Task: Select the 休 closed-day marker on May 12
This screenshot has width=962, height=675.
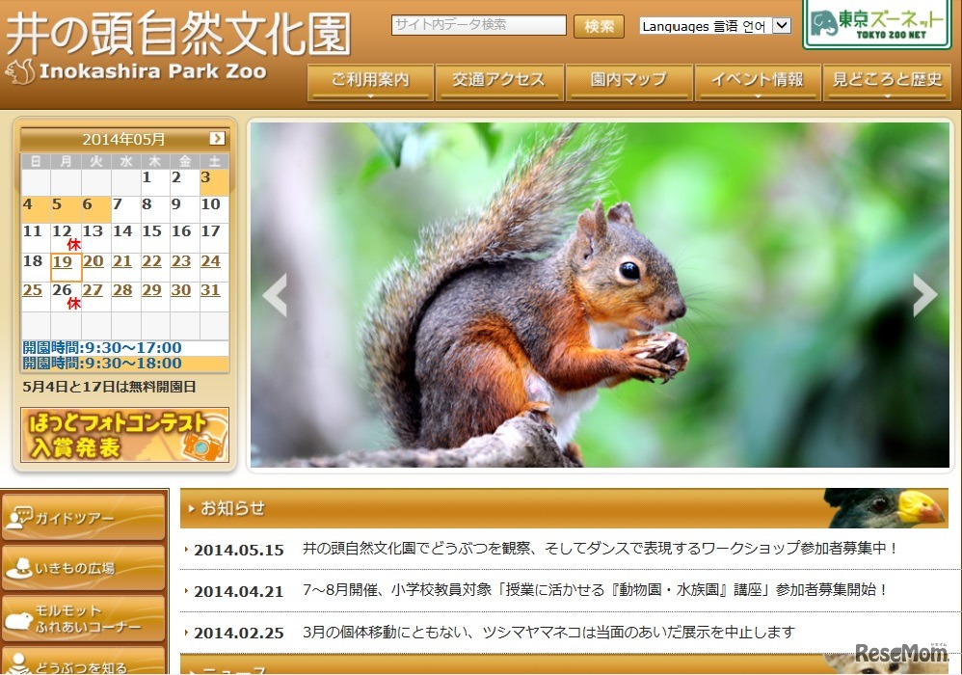Action: [72, 245]
